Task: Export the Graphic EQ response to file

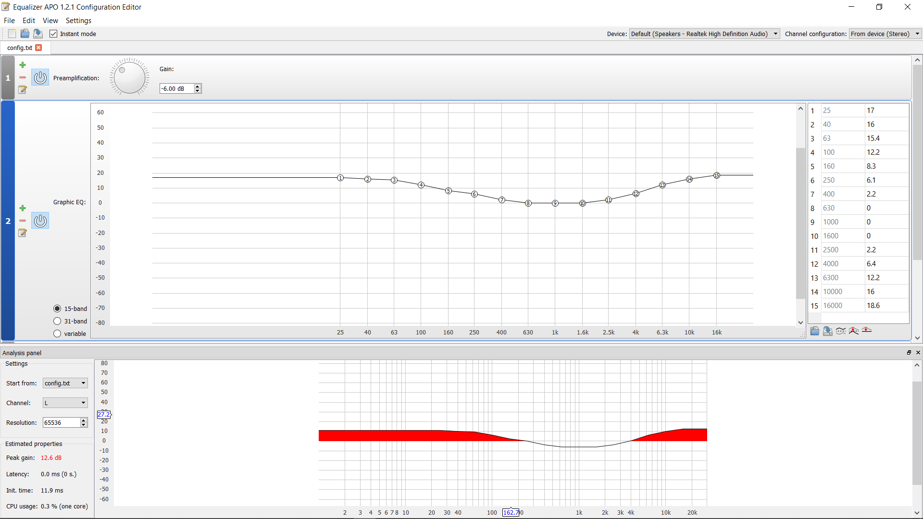Action: click(828, 331)
